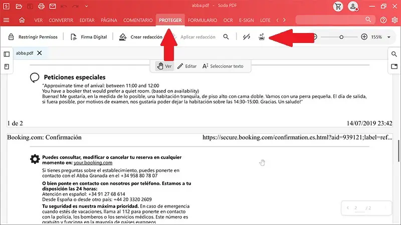Image resolution: width=401 pixels, height=225 pixels.
Task: Click 'Booking.com: Confirmación' header text
Action: coord(44,137)
